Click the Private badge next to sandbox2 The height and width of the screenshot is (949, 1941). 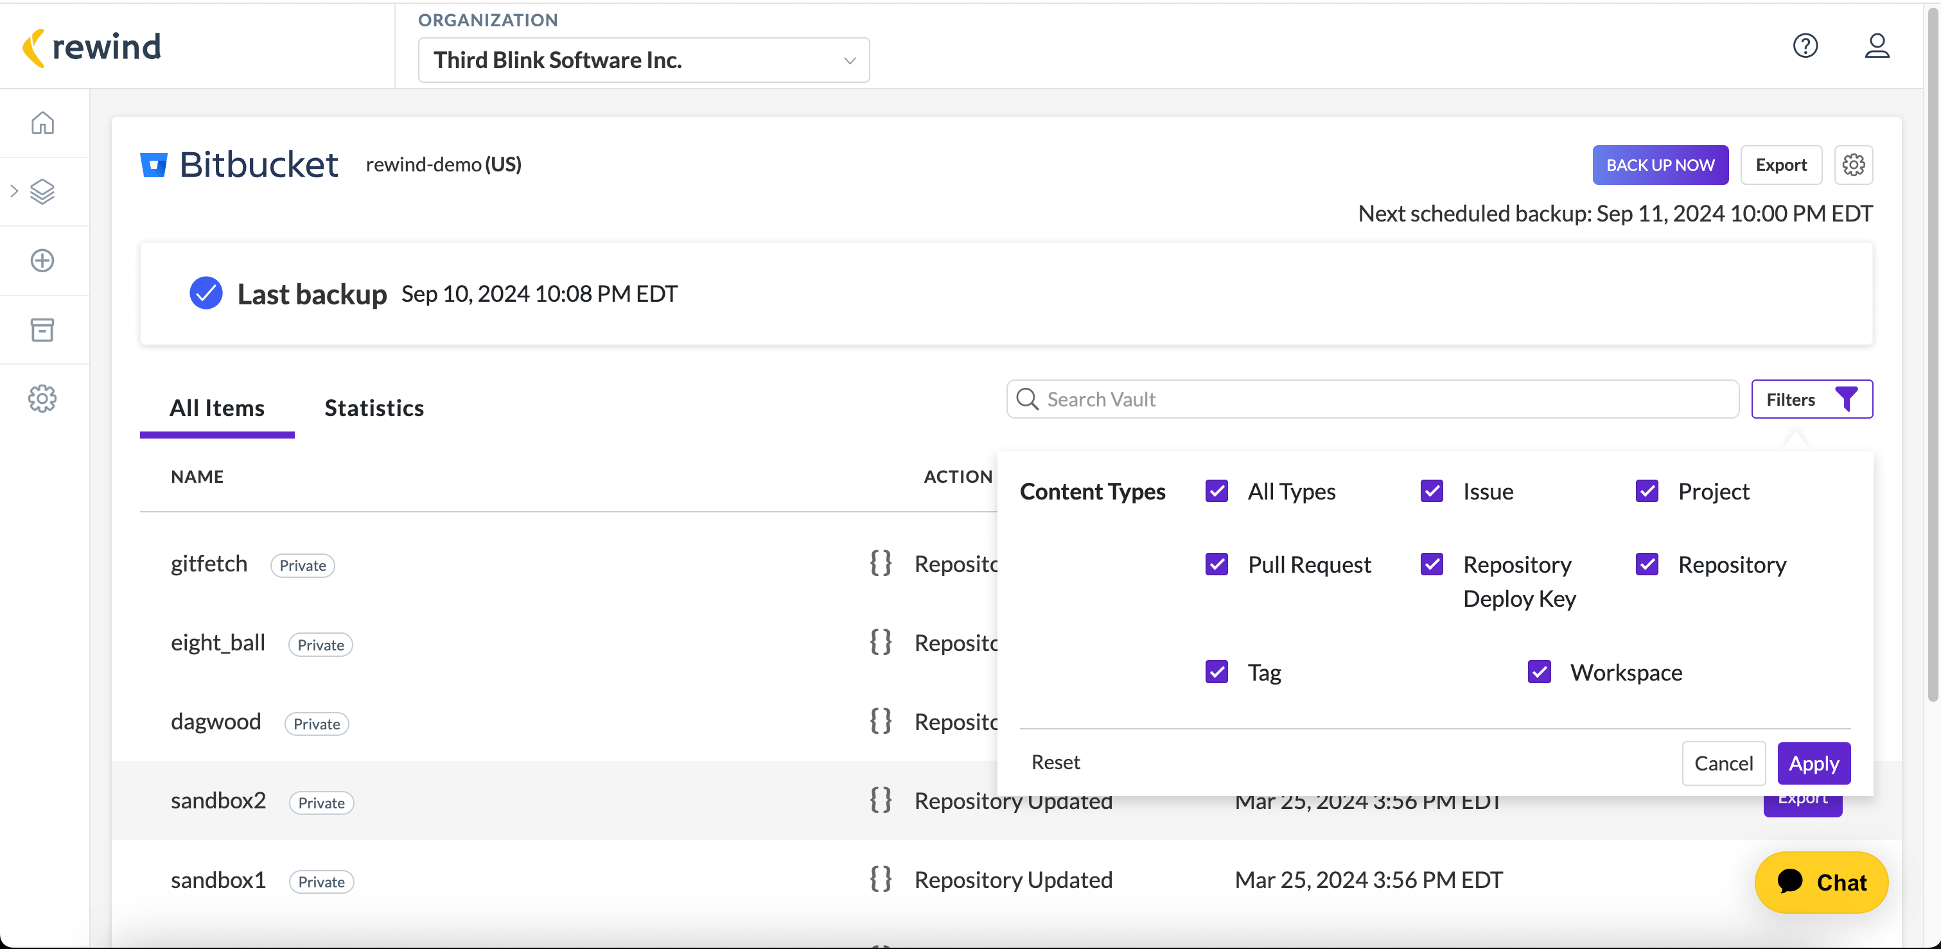322,803
